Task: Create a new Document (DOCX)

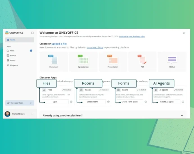Action: pos(54,62)
